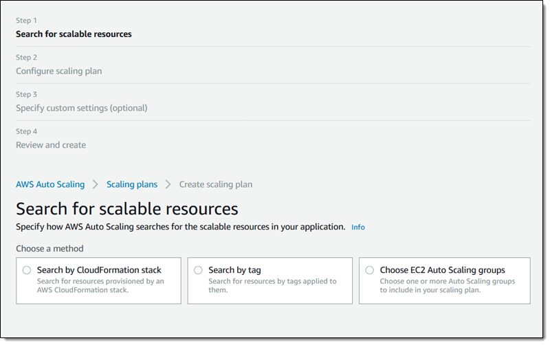This screenshot has width=550, height=345.
Task: Click the chevron after Scaling plans breadcrumb
Action: pos(168,184)
